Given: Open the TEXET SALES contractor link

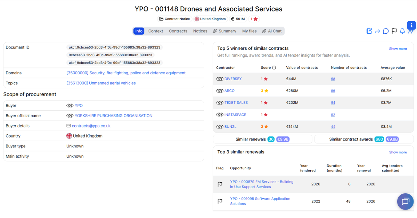Looking at the screenshot, I should coord(236,103).
